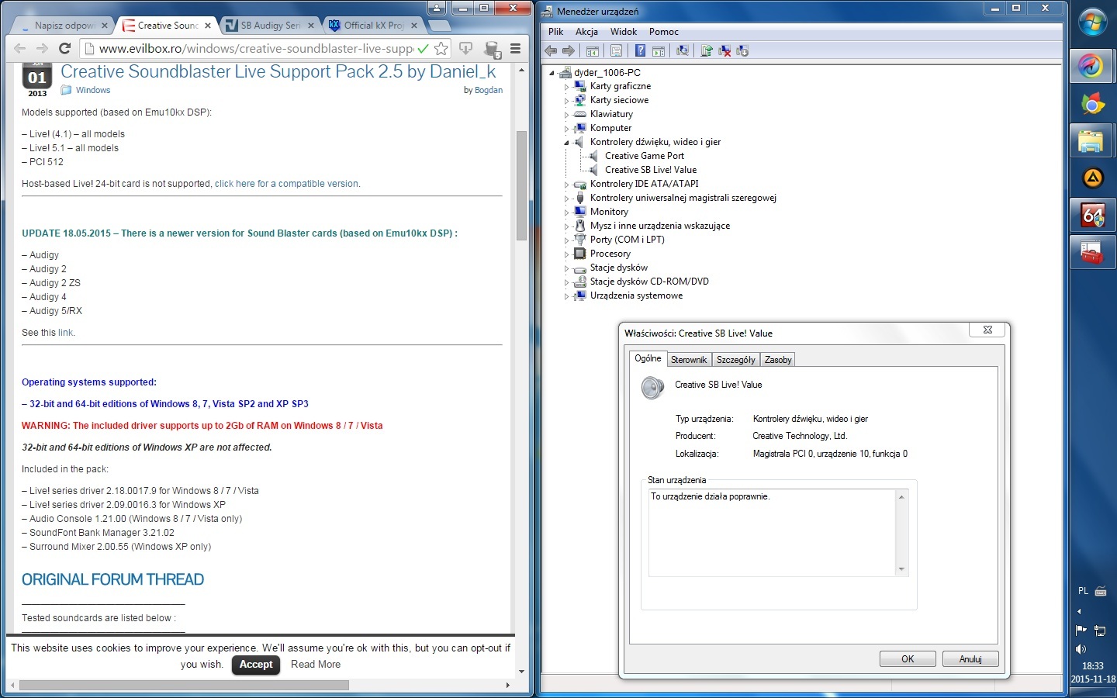
Task: Switch to colorful swirl browser in taskbar
Action: (1092, 66)
